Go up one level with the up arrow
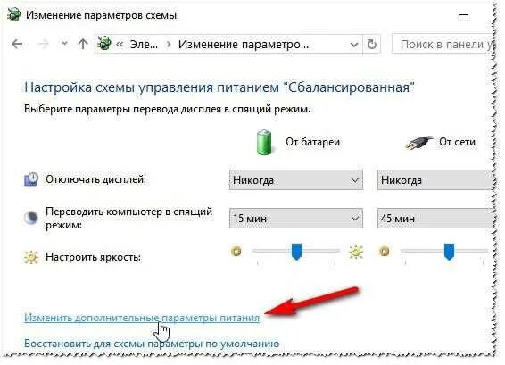This screenshot has height=365, width=505. tap(83, 44)
